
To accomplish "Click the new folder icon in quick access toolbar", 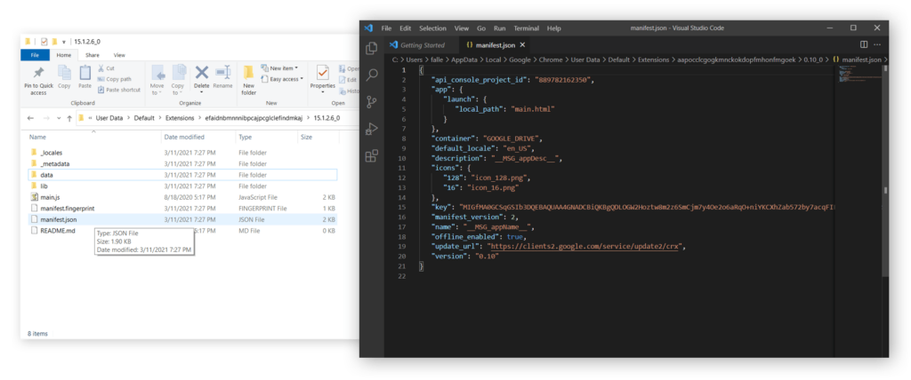I will click(x=54, y=42).
